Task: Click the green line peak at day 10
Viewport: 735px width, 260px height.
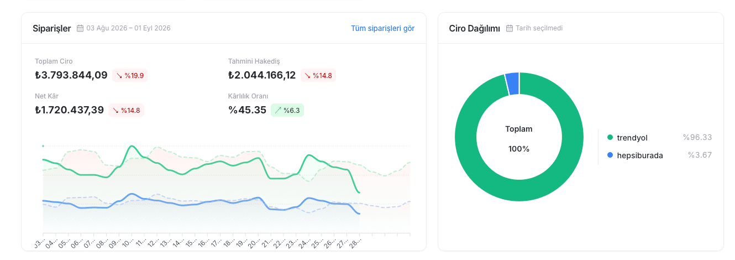Action: [x=132, y=147]
